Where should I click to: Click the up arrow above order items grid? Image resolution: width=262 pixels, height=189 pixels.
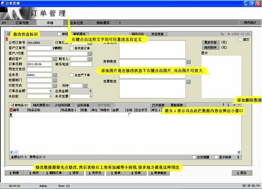[223, 105]
